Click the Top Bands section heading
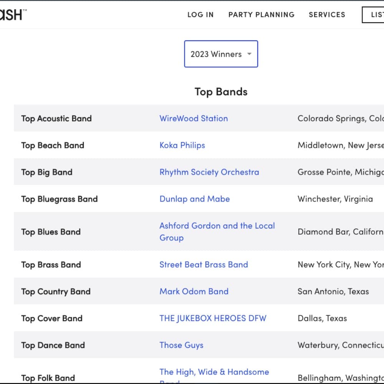Image resolution: width=384 pixels, height=384 pixels. click(x=221, y=92)
